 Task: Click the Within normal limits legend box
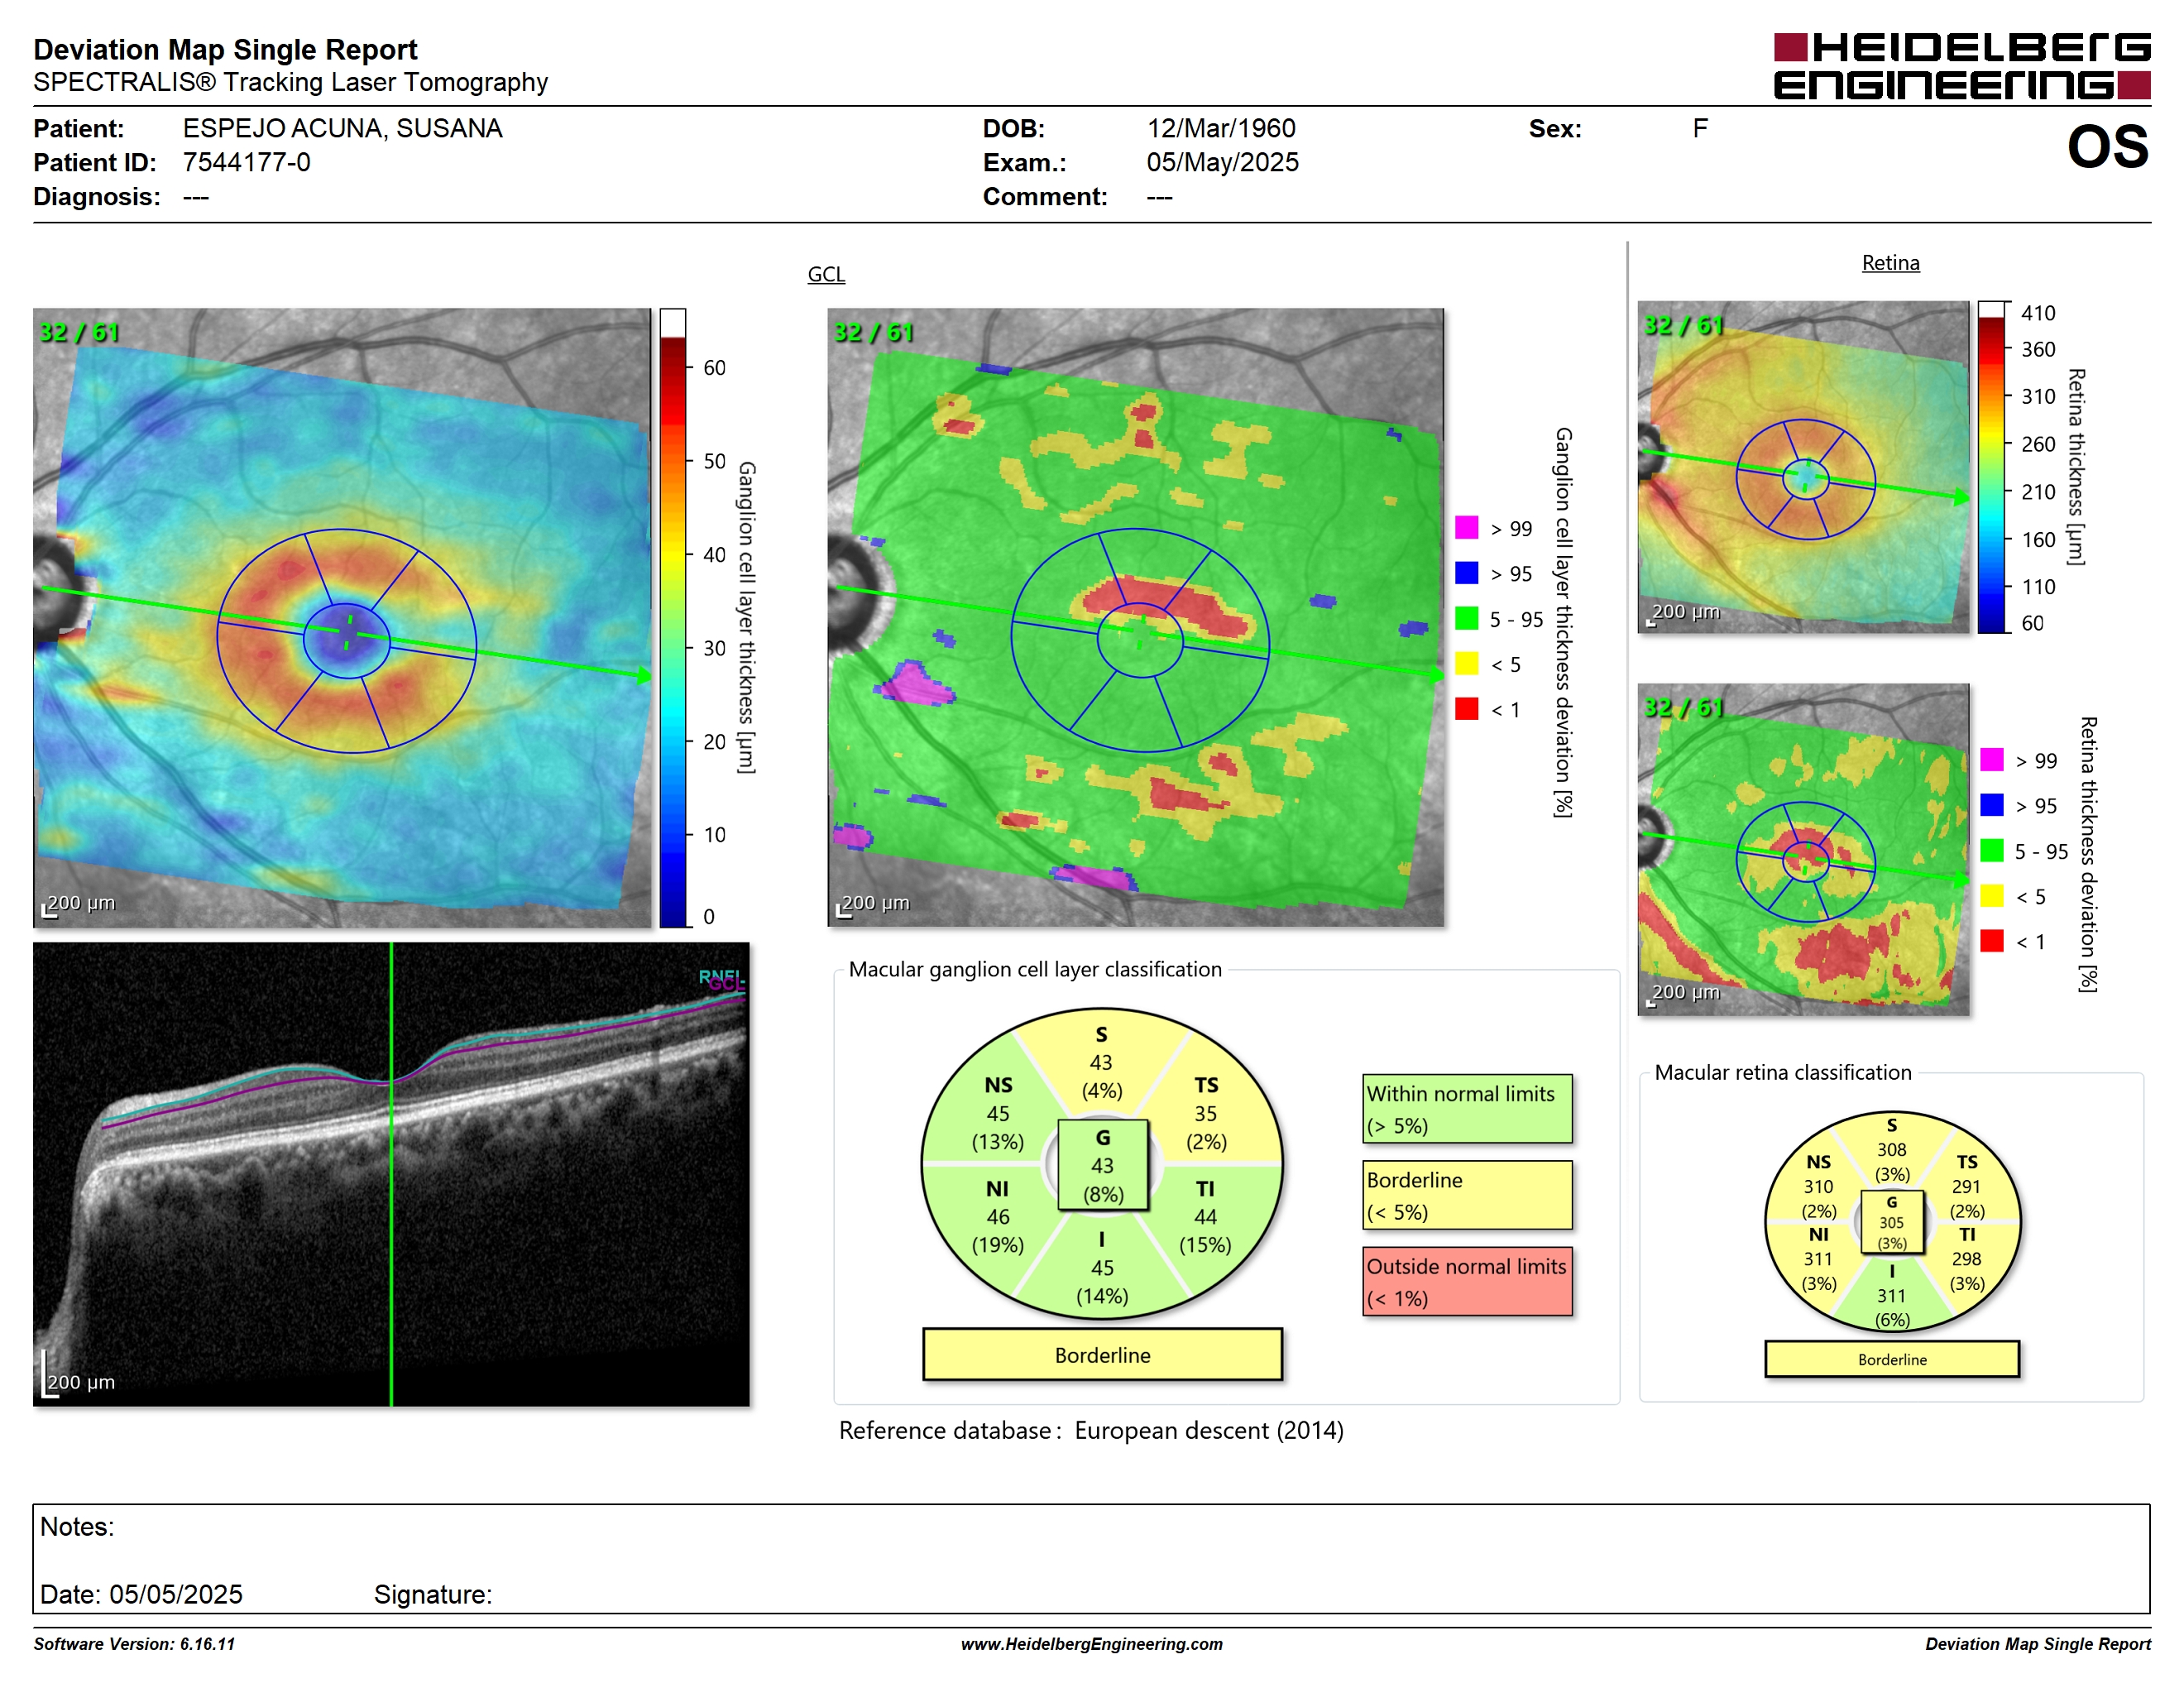(1467, 1109)
